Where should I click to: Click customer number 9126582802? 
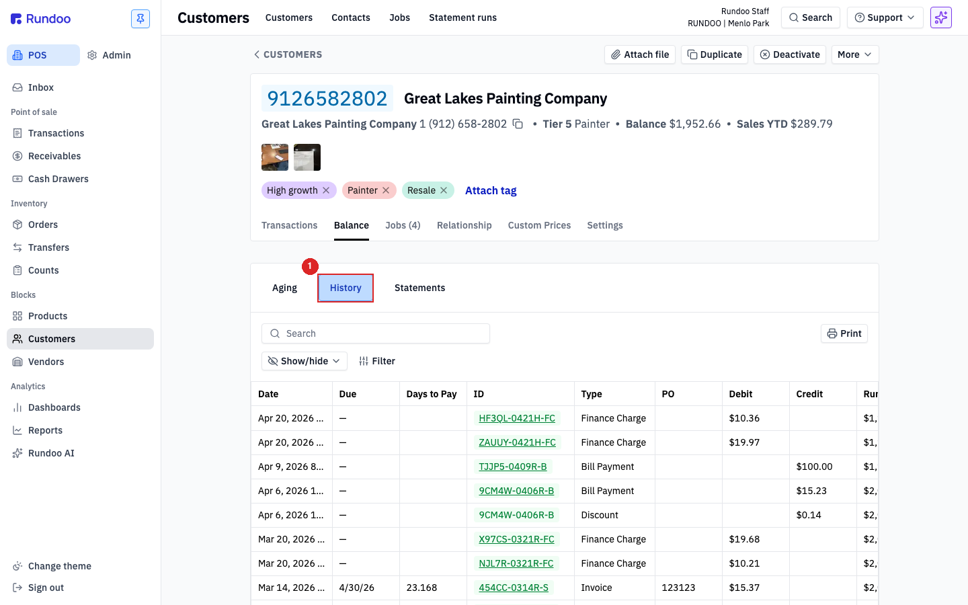(x=327, y=99)
